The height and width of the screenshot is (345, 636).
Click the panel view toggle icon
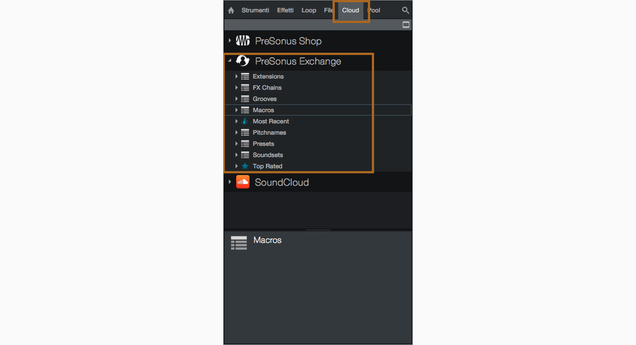click(406, 25)
